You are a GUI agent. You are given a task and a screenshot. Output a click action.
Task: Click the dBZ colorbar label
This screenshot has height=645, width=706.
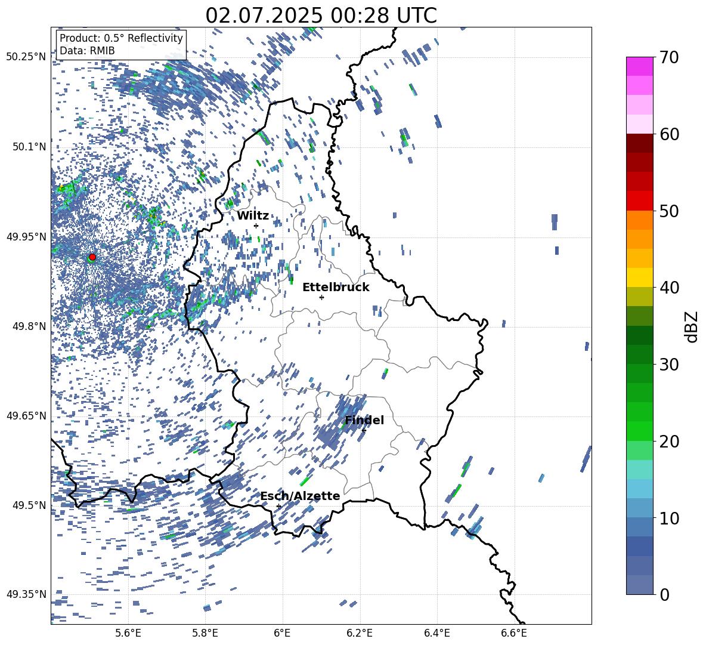[692, 326]
